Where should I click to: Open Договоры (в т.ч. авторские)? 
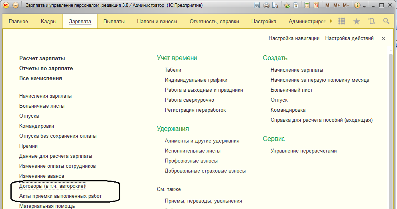coord(52,186)
